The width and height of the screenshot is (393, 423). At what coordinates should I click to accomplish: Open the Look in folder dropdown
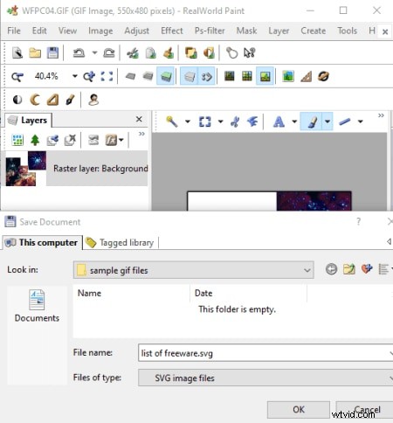(307, 270)
